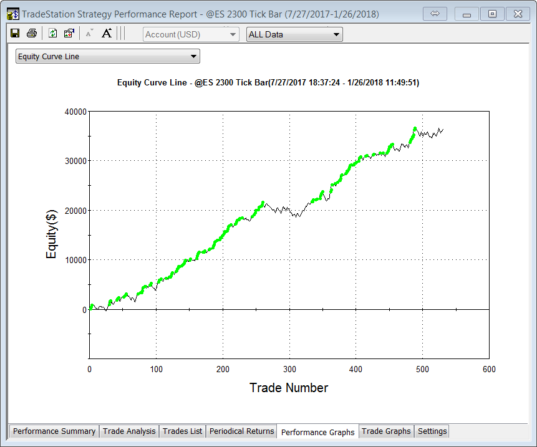This screenshot has height=447, width=537.
Task: Click the Trade Number axis label
Action: click(289, 388)
